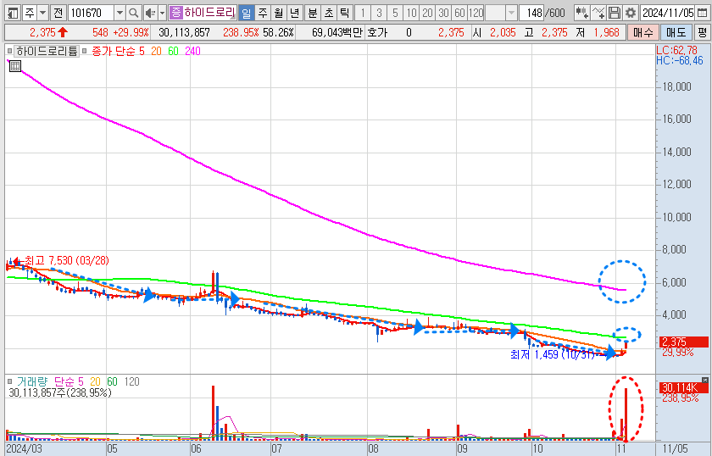Click the add candlestick chart icon
The height and width of the screenshot is (456, 712).
tap(581, 13)
